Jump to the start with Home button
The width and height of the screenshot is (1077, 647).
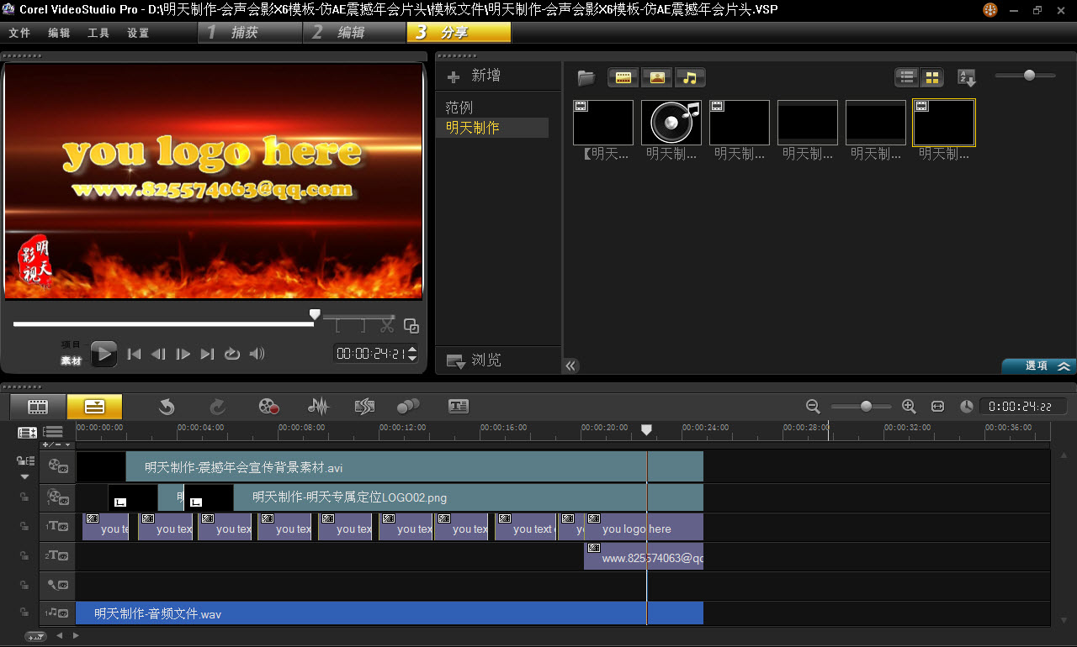[135, 354]
